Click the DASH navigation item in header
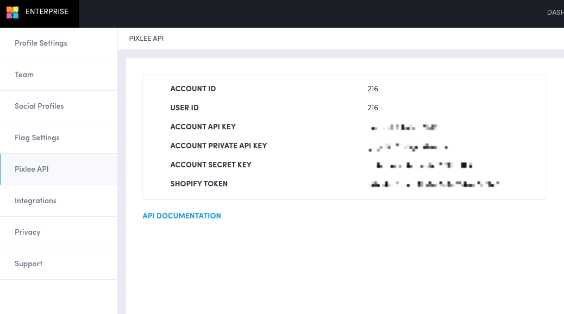564x314 pixels. point(555,12)
